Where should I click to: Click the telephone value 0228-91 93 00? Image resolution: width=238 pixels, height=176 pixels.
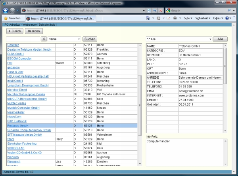[x=188, y=82]
